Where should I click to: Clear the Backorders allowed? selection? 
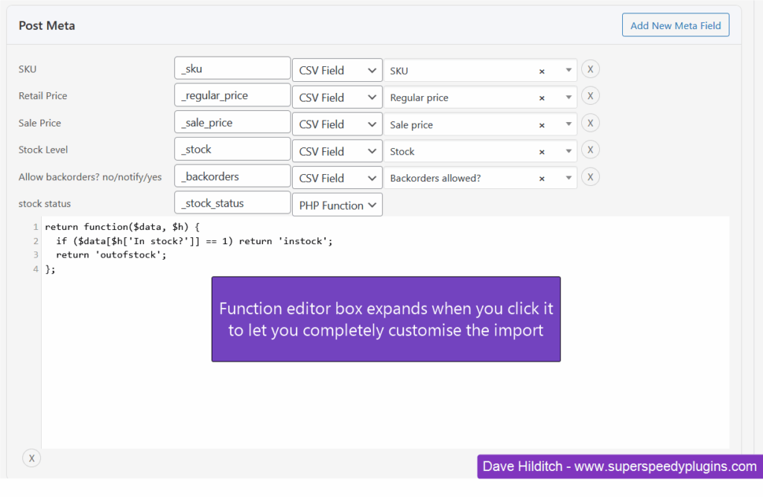click(x=542, y=179)
